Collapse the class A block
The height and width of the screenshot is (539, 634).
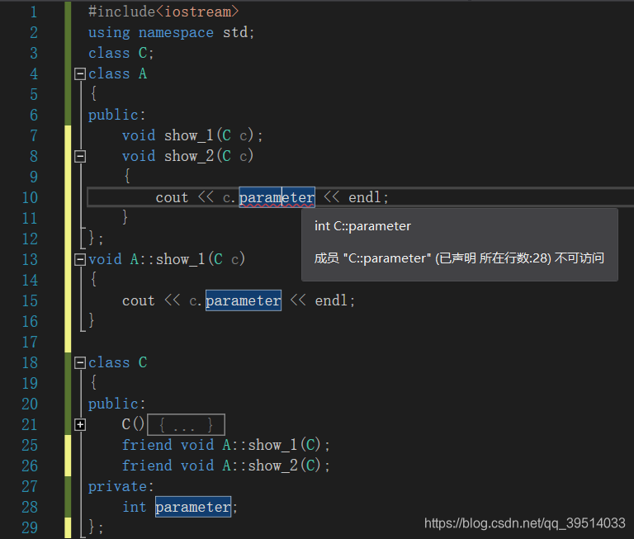click(x=80, y=73)
